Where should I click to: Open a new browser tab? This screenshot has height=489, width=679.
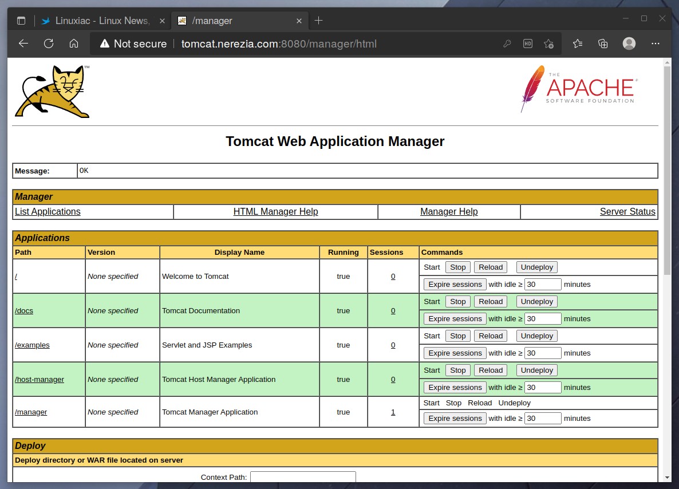318,21
